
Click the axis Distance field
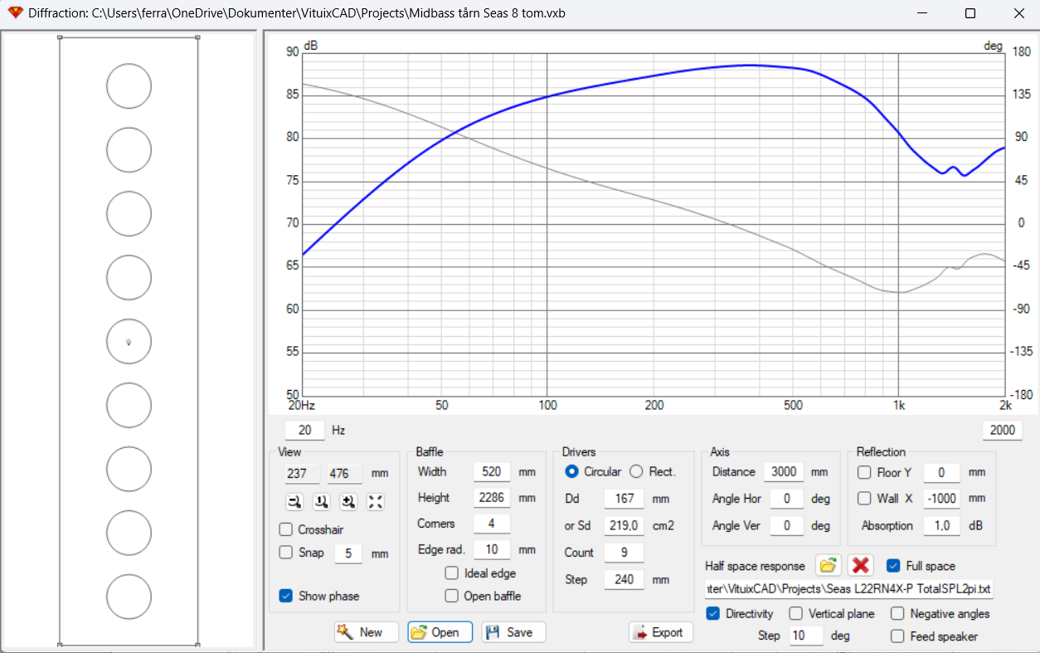tap(783, 472)
